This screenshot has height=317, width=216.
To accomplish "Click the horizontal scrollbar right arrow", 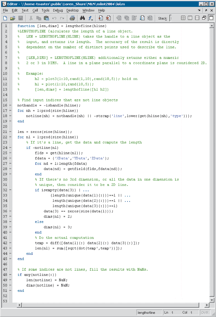I will coord(207,305).
